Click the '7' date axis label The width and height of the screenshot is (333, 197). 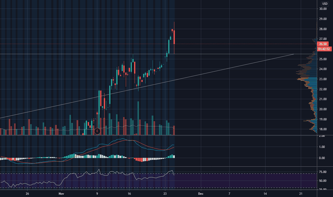pyautogui.click(x=229, y=193)
